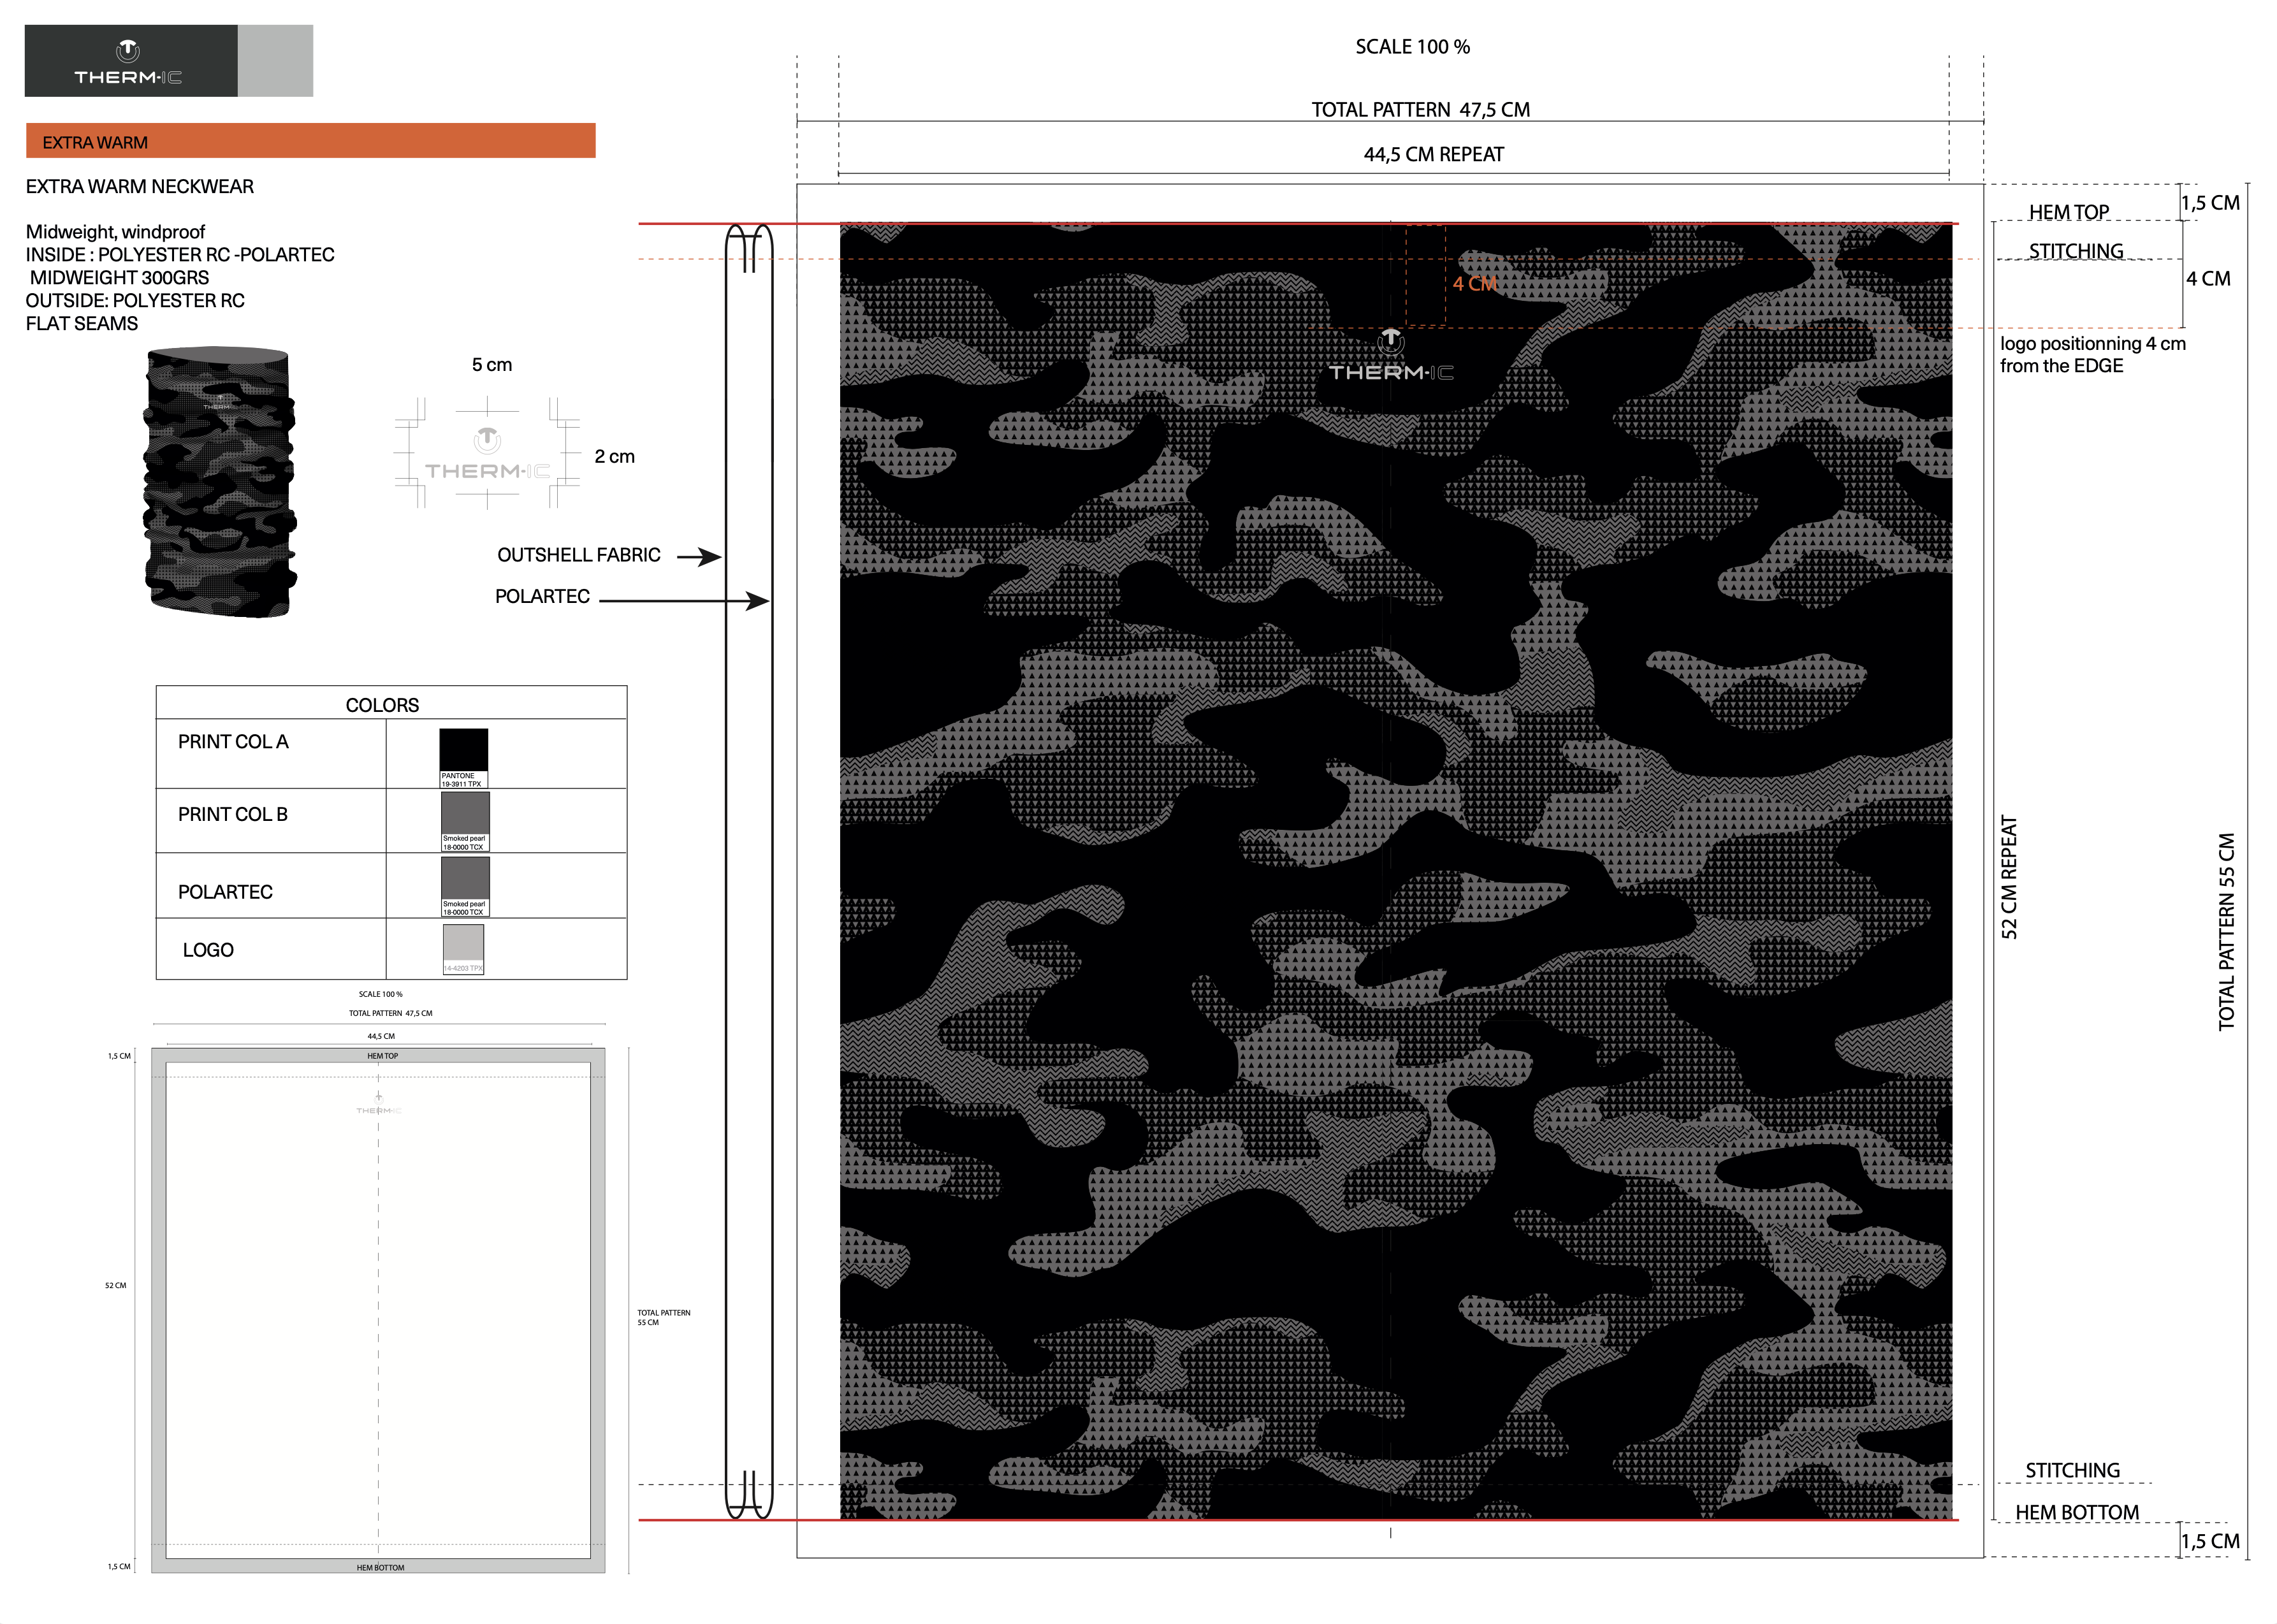Click the tiny Therm-ic logo in small layout diagram
Screen dimensions: 2277x1624
click(x=379, y=1105)
